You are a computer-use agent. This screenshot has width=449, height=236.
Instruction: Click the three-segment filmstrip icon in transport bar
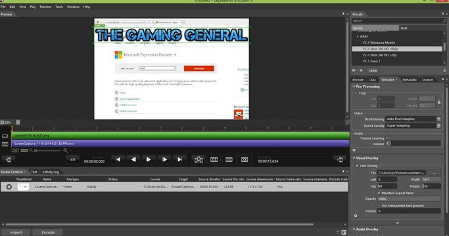(229, 159)
